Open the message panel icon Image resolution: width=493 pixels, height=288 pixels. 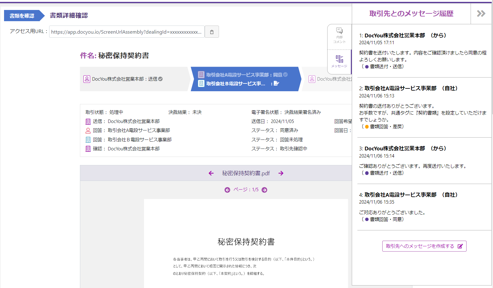[x=339, y=61]
